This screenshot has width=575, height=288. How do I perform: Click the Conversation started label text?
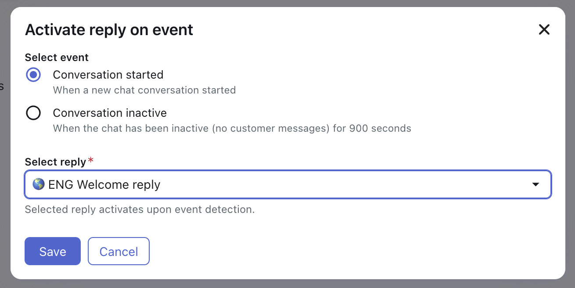(x=108, y=75)
